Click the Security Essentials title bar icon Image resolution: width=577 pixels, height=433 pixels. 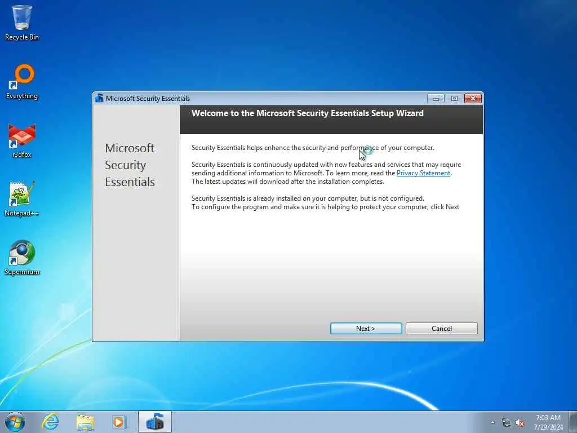[x=99, y=98]
